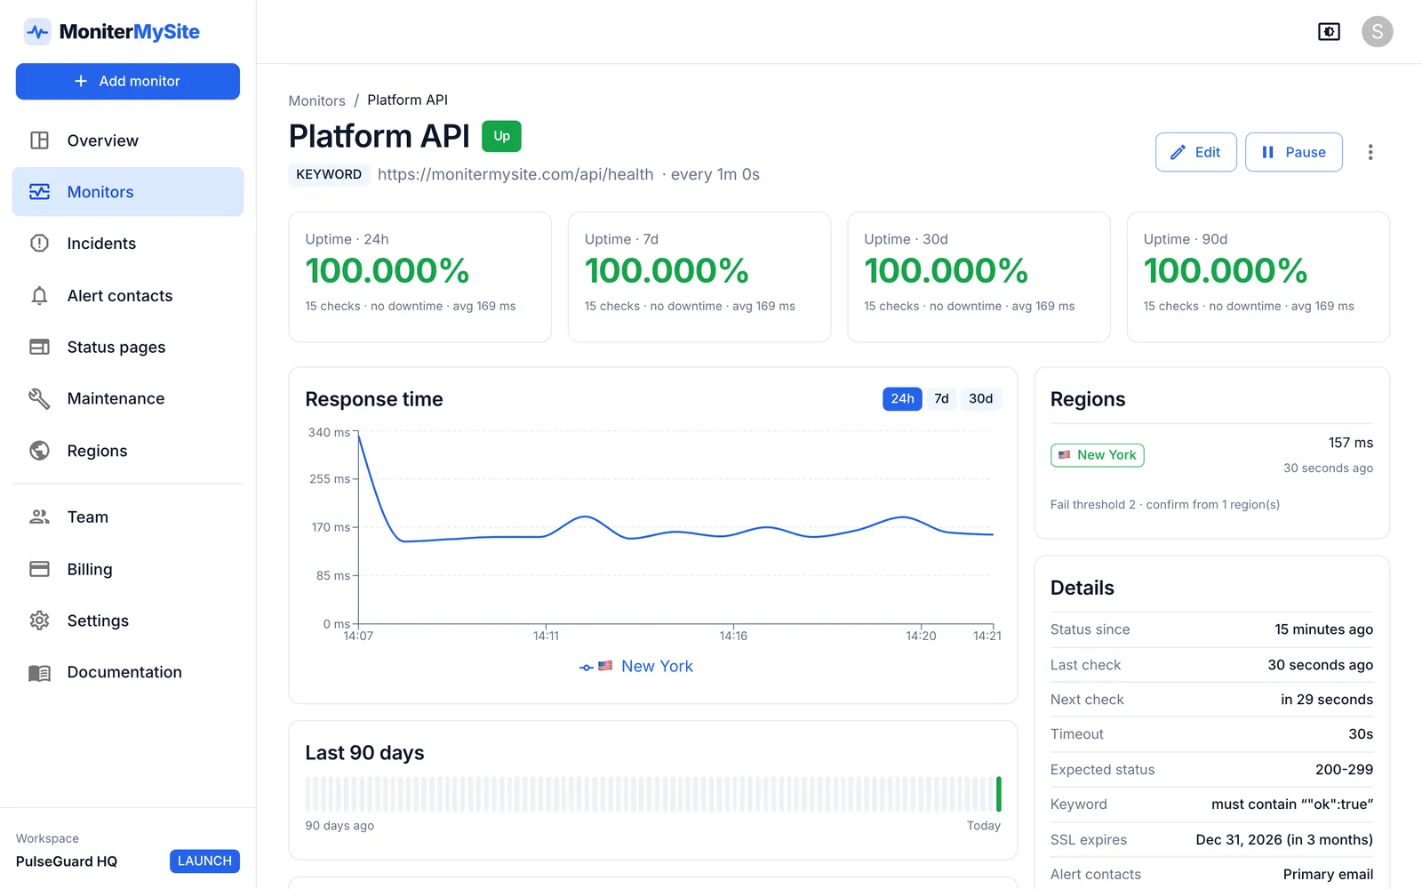The image size is (1422, 889).
Task: Open the Overview page
Action: pos(128,140)
